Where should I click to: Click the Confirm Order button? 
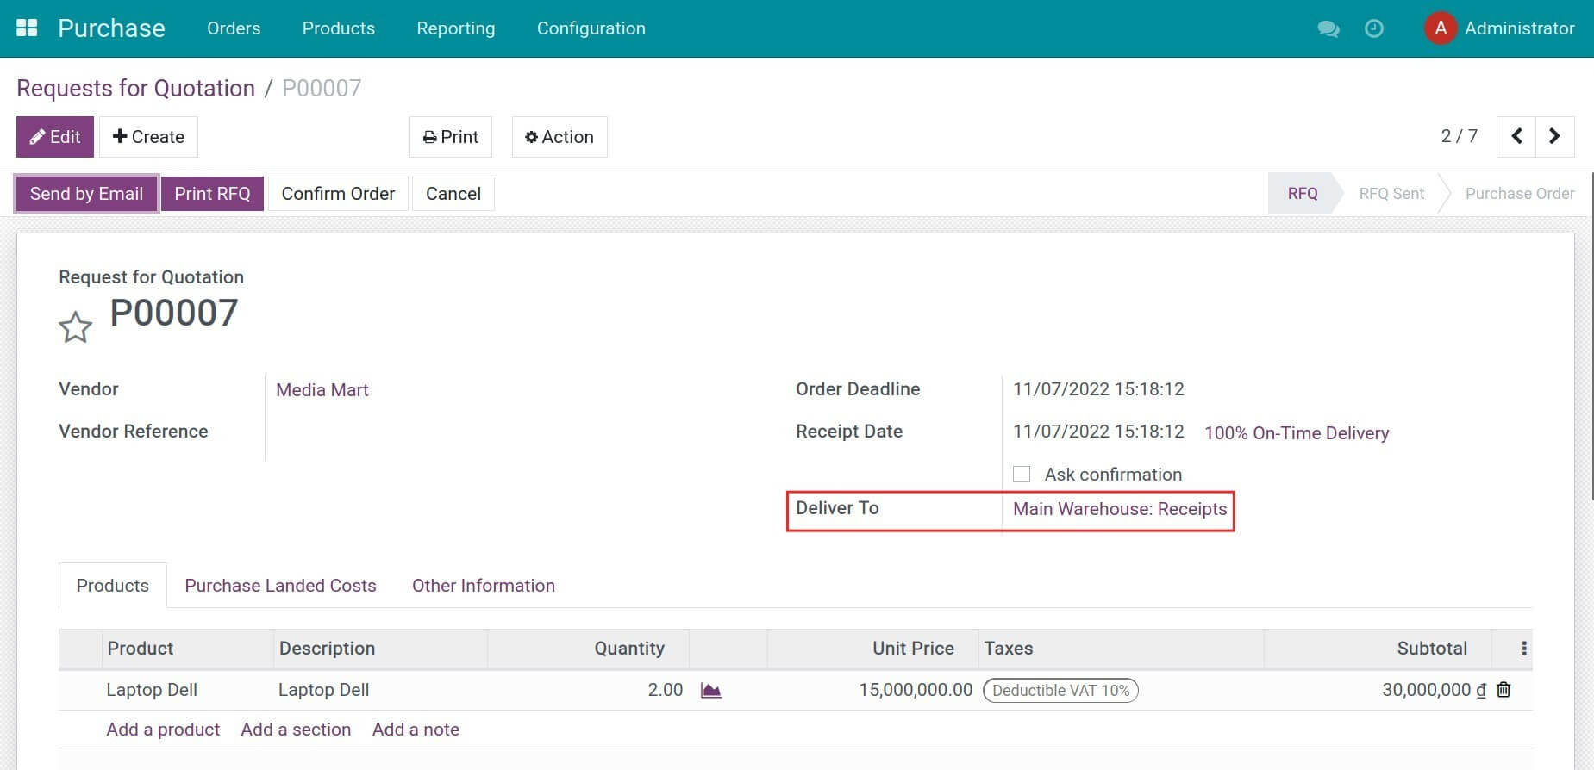(338, 194)
